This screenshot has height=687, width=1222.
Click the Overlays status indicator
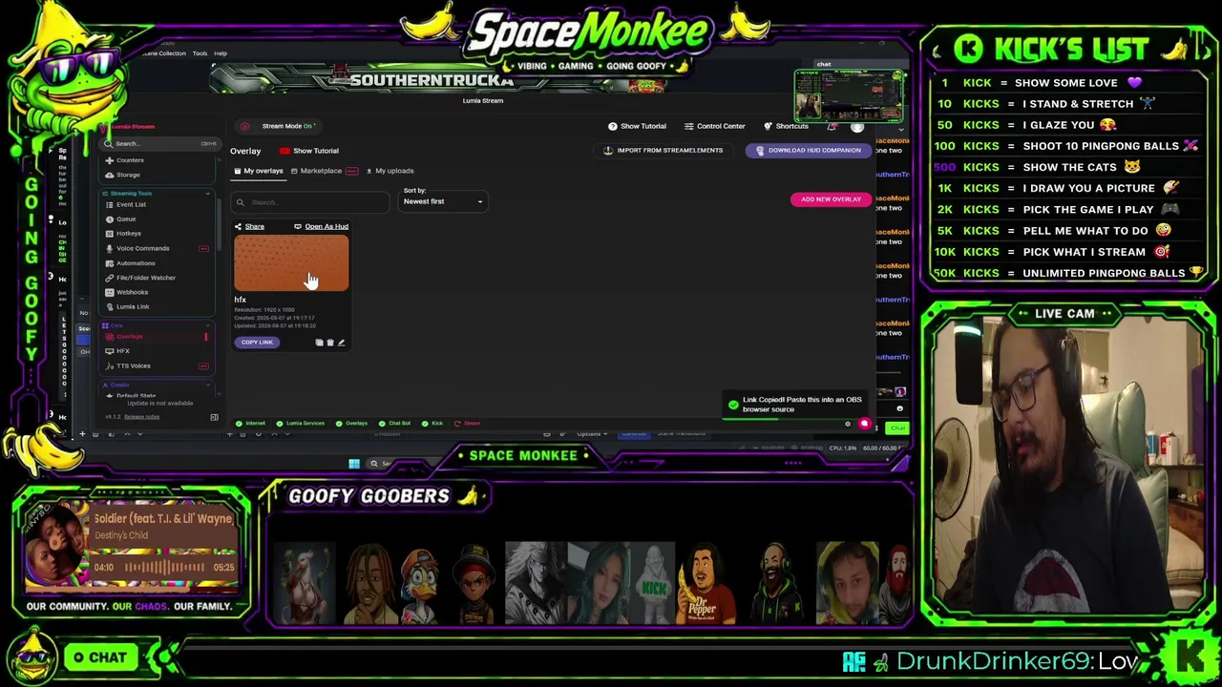351,424
